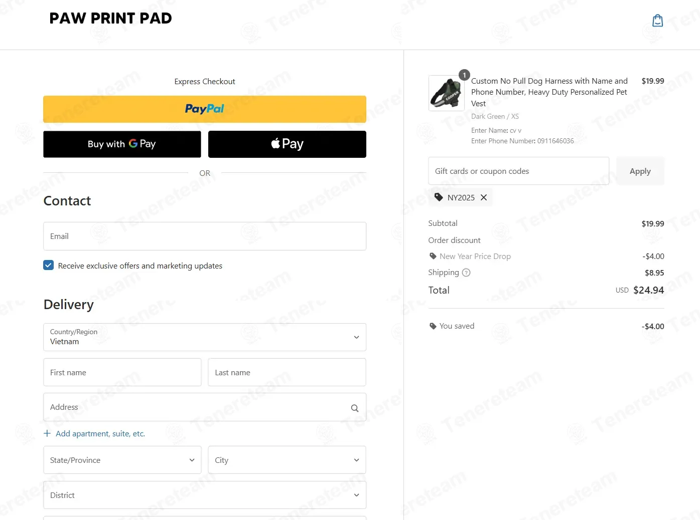
Task: Click the address search magnifier icon
Action: 355,408
